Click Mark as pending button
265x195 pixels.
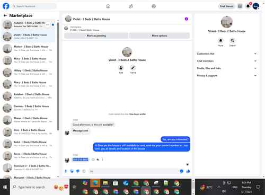click(x=96, y=36)
